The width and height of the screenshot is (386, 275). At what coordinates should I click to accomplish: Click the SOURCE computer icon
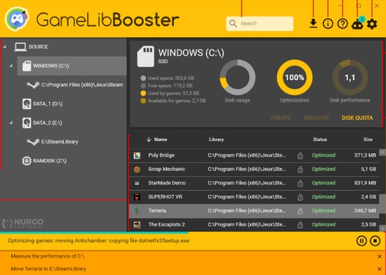20,47
